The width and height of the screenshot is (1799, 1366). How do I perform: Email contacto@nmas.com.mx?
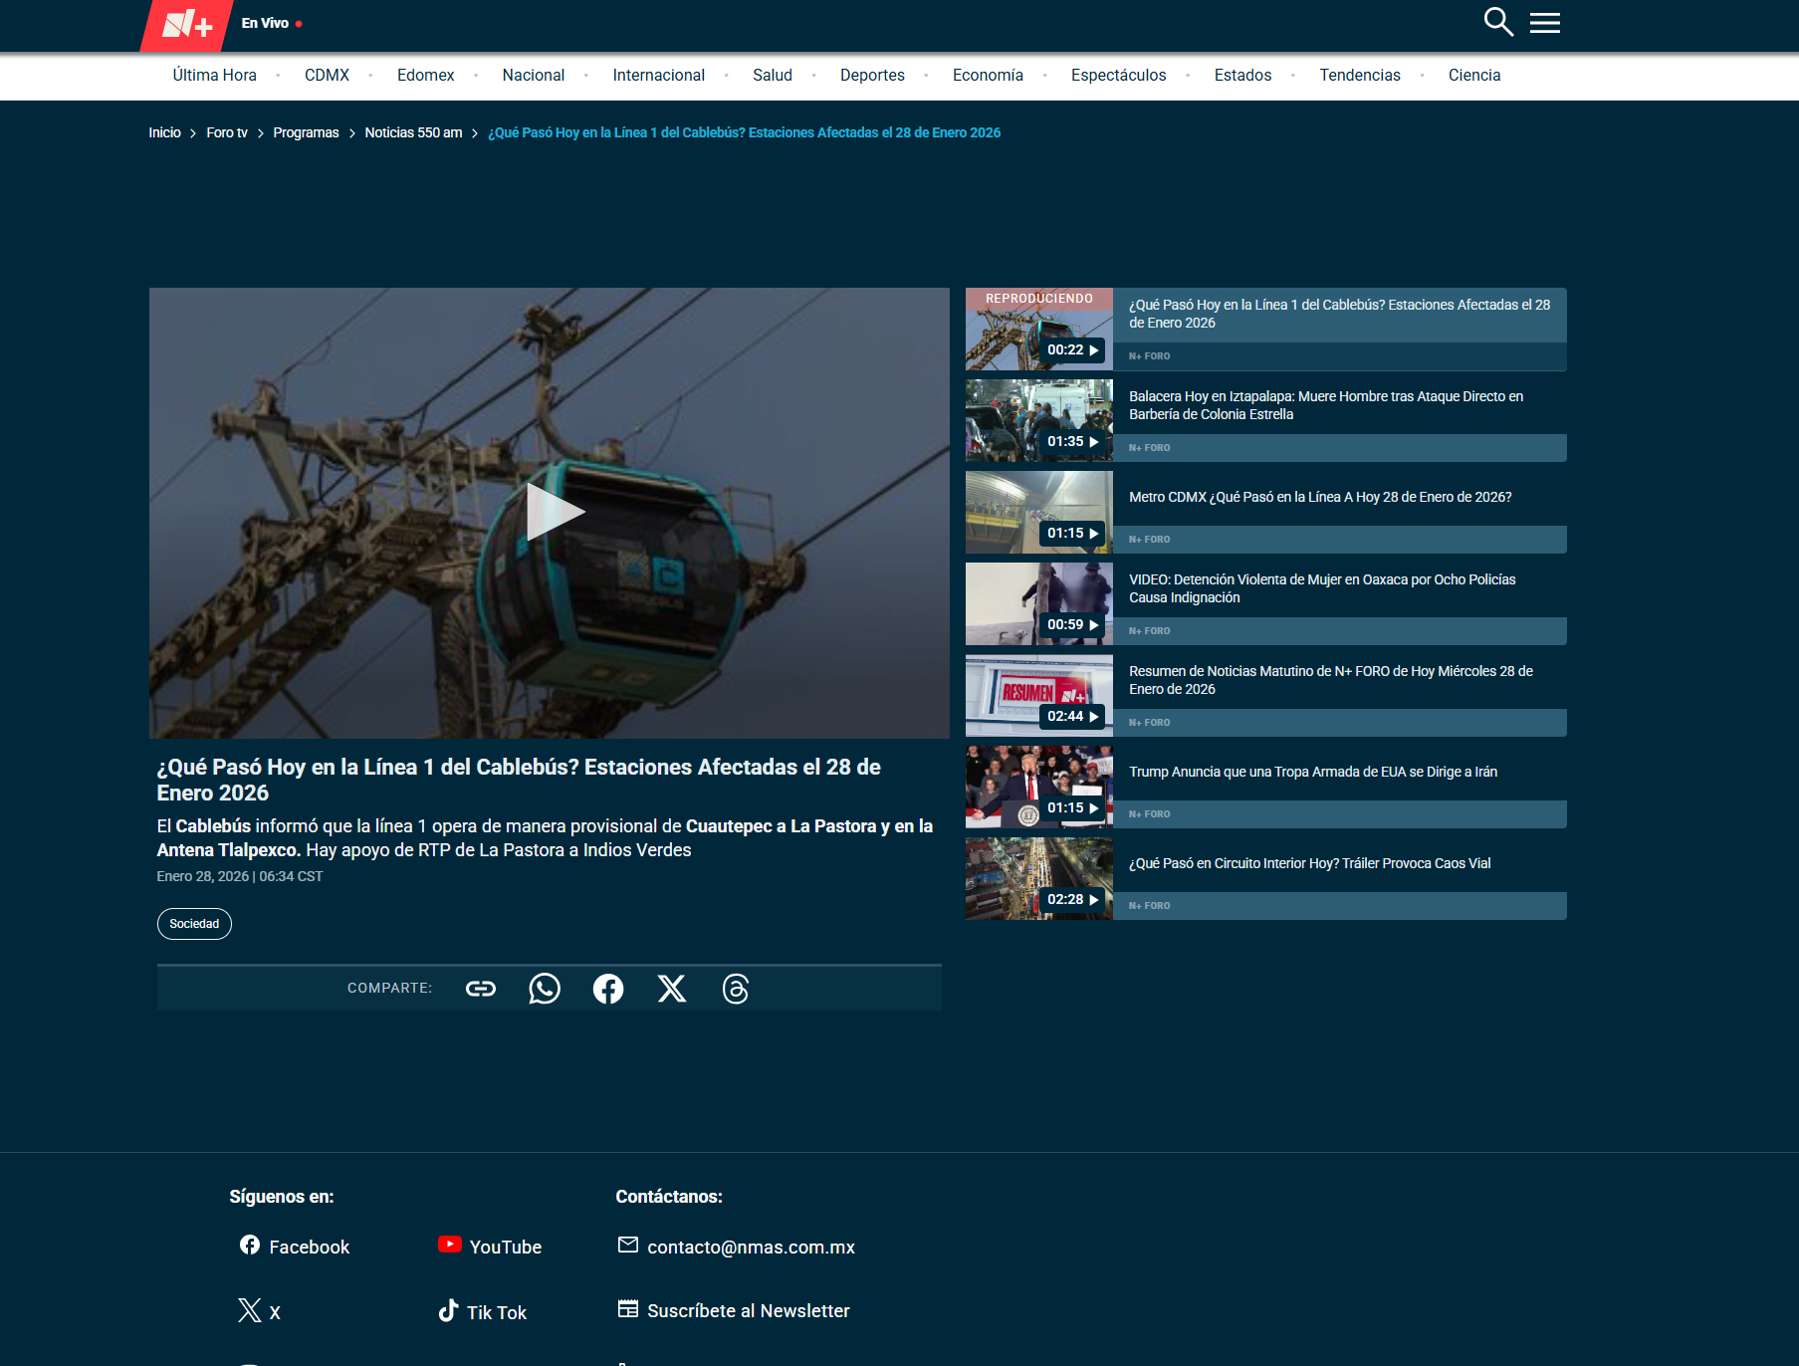pyautogui.click(x=752, y=1248)
